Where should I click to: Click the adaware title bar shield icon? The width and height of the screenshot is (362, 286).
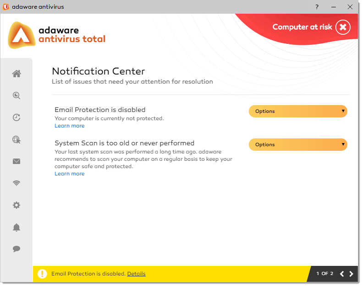[6, 7]
